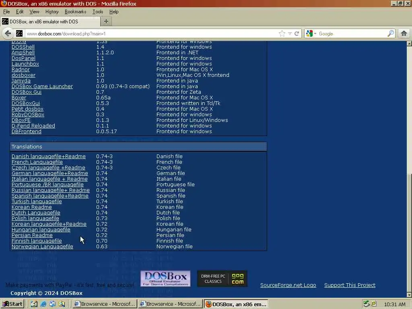The width and height of the screenshot is (412, 309).
Task: Download the Dutch Languagefile
Action: click(x=36, y=213)
